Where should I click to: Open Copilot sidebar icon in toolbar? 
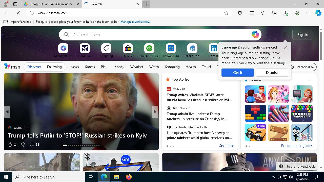tap(318, 13)
